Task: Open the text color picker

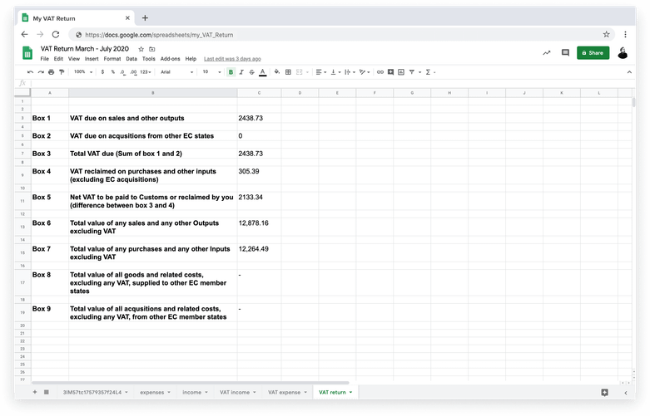Action: [263, 72]
